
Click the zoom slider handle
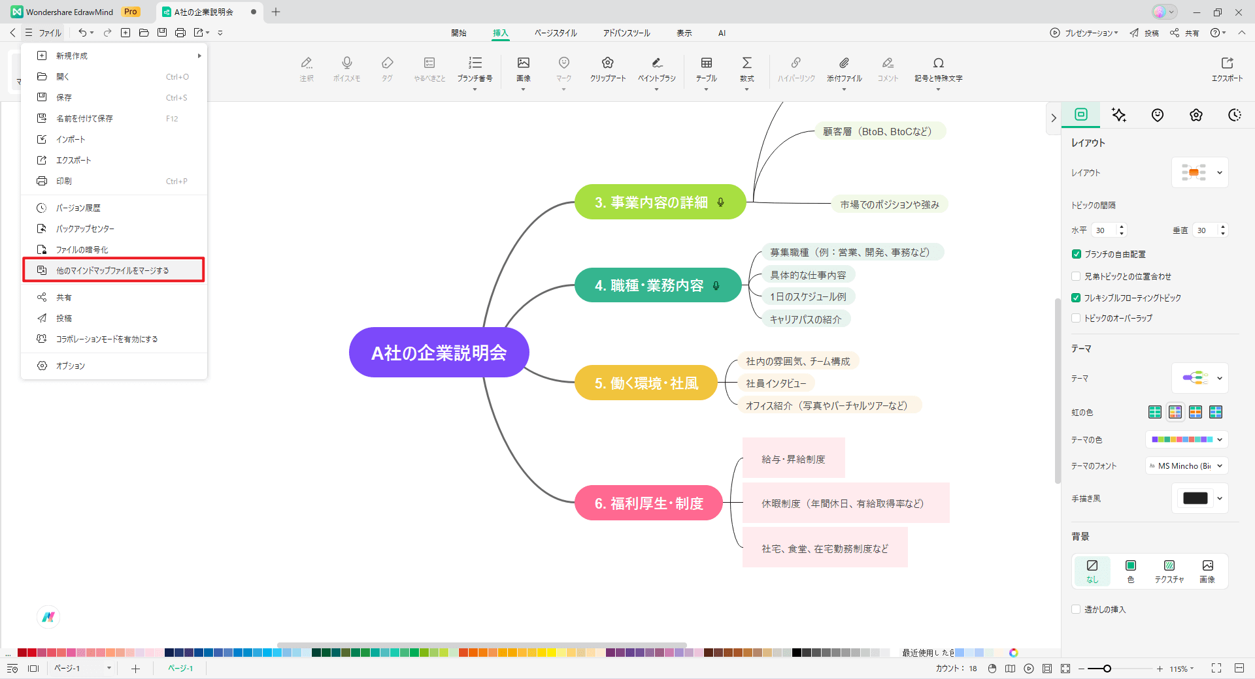1107,669
